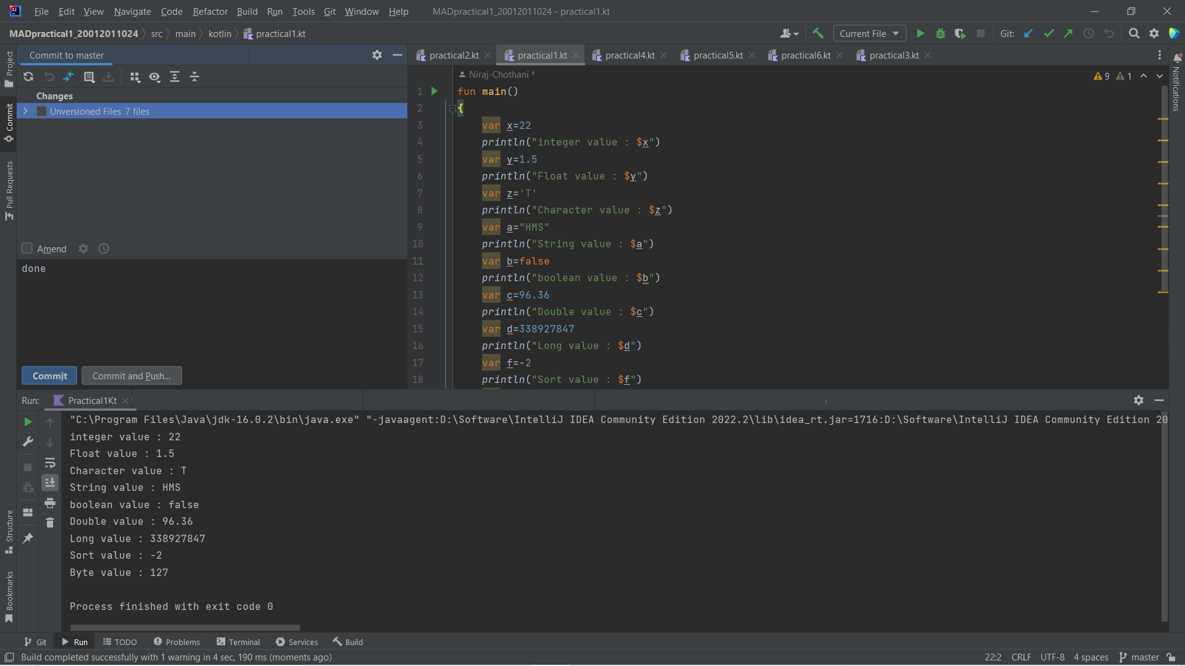Screen dimensions: 1185x666
Task: Open the Refactor menu
Action: tap(210, 12)
